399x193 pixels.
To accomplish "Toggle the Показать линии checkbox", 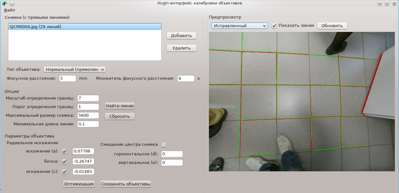I will pyautogui.click(x=274, y=26).
